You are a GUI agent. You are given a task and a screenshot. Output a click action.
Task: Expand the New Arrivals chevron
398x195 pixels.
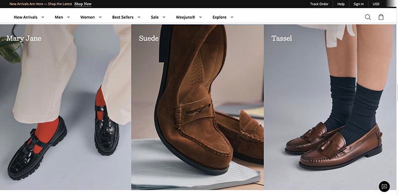click(x=43, y=17)
